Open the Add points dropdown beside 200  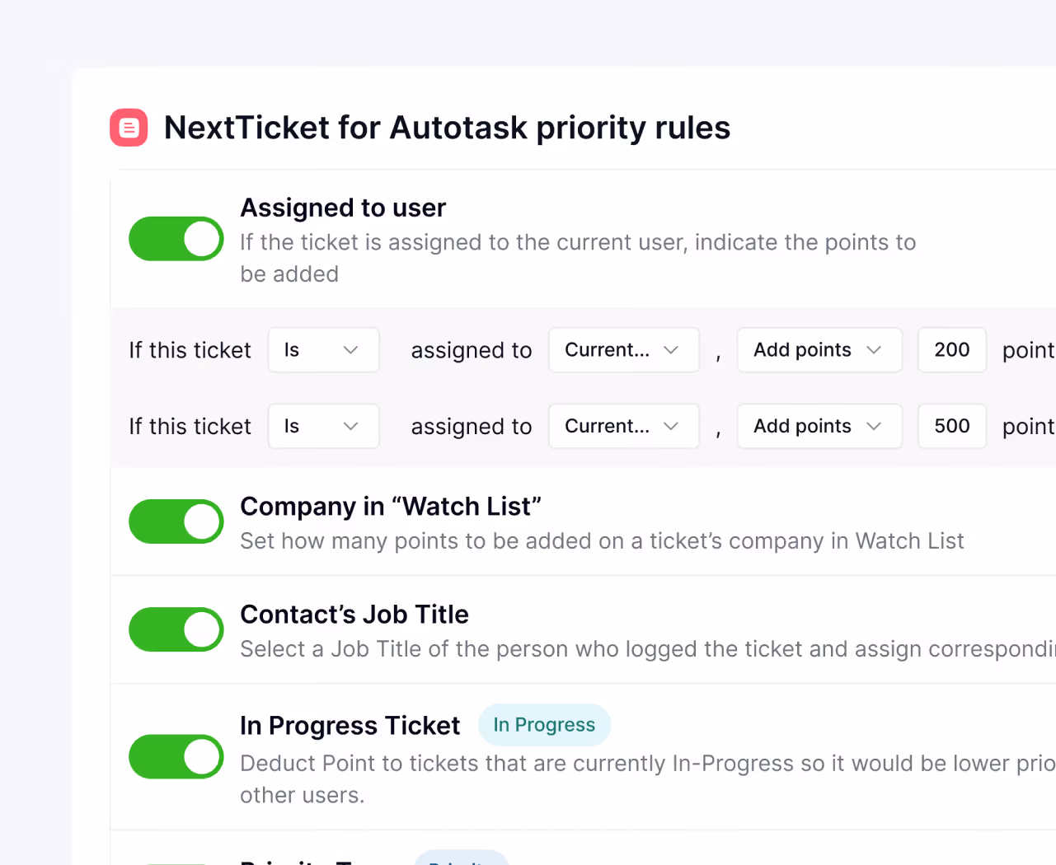[x=819, y=350]
